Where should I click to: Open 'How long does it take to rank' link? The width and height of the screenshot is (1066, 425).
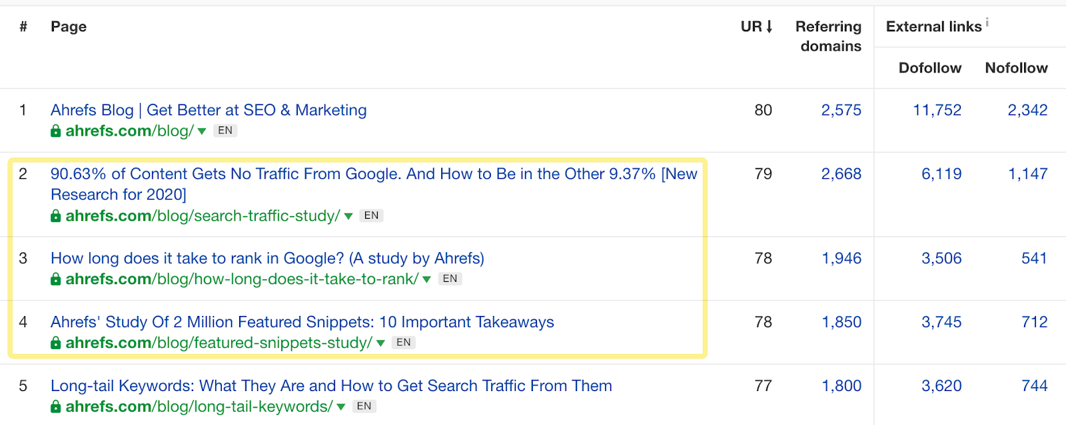coord(267,258)
